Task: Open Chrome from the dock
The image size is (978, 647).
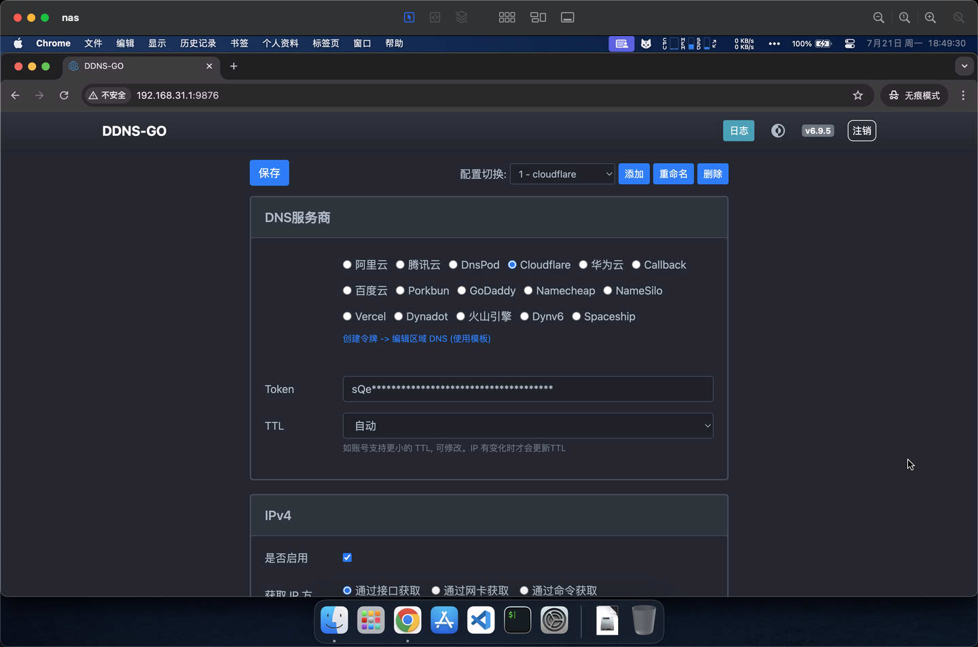Action: pyautogui.click(x=407, y=620)
